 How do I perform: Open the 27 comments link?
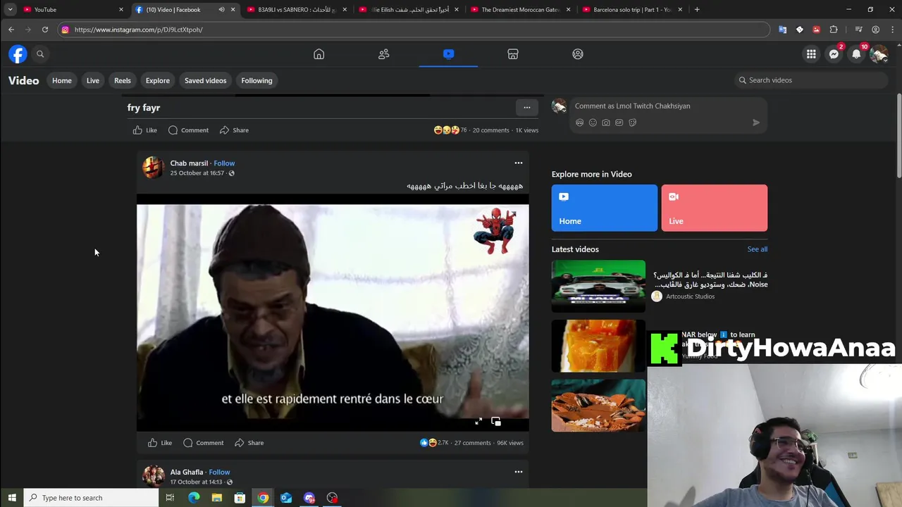coord(472,443)
